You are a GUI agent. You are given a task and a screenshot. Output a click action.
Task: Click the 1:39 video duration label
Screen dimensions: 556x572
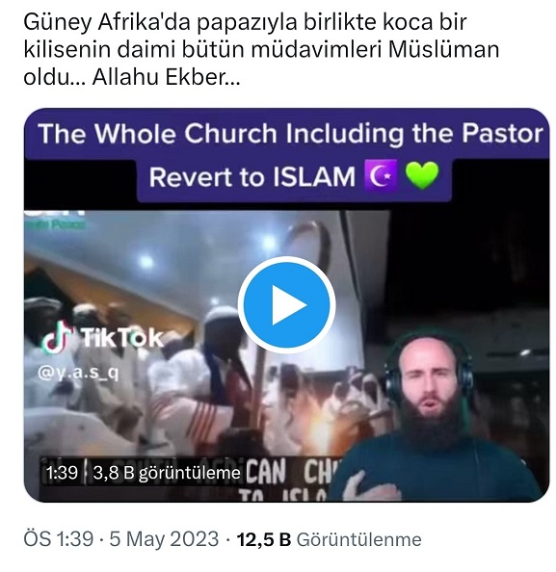(x=62, y=473)
